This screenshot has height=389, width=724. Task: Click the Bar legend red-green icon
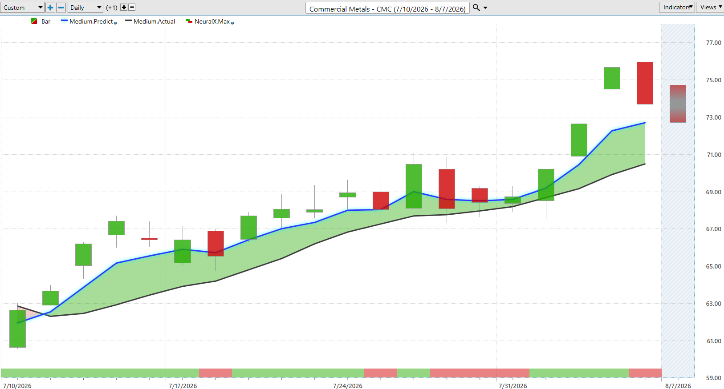click(34, 21)
